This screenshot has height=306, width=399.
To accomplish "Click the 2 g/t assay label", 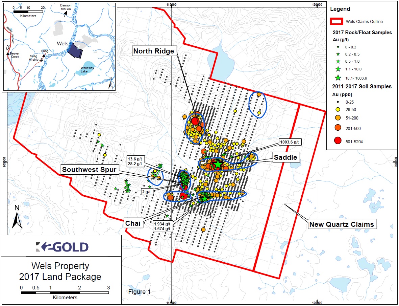I will [147, 192].
